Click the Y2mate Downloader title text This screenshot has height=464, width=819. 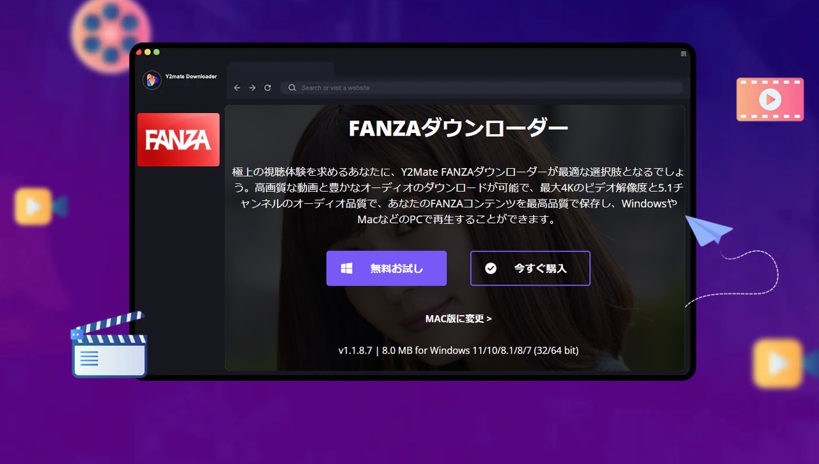pyautogui.click(x=191, y=76)
